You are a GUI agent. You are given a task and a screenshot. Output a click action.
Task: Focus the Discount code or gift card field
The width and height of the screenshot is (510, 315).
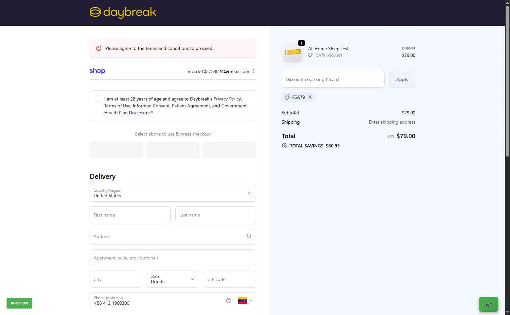pyautogui.click(x=333, y=79)
